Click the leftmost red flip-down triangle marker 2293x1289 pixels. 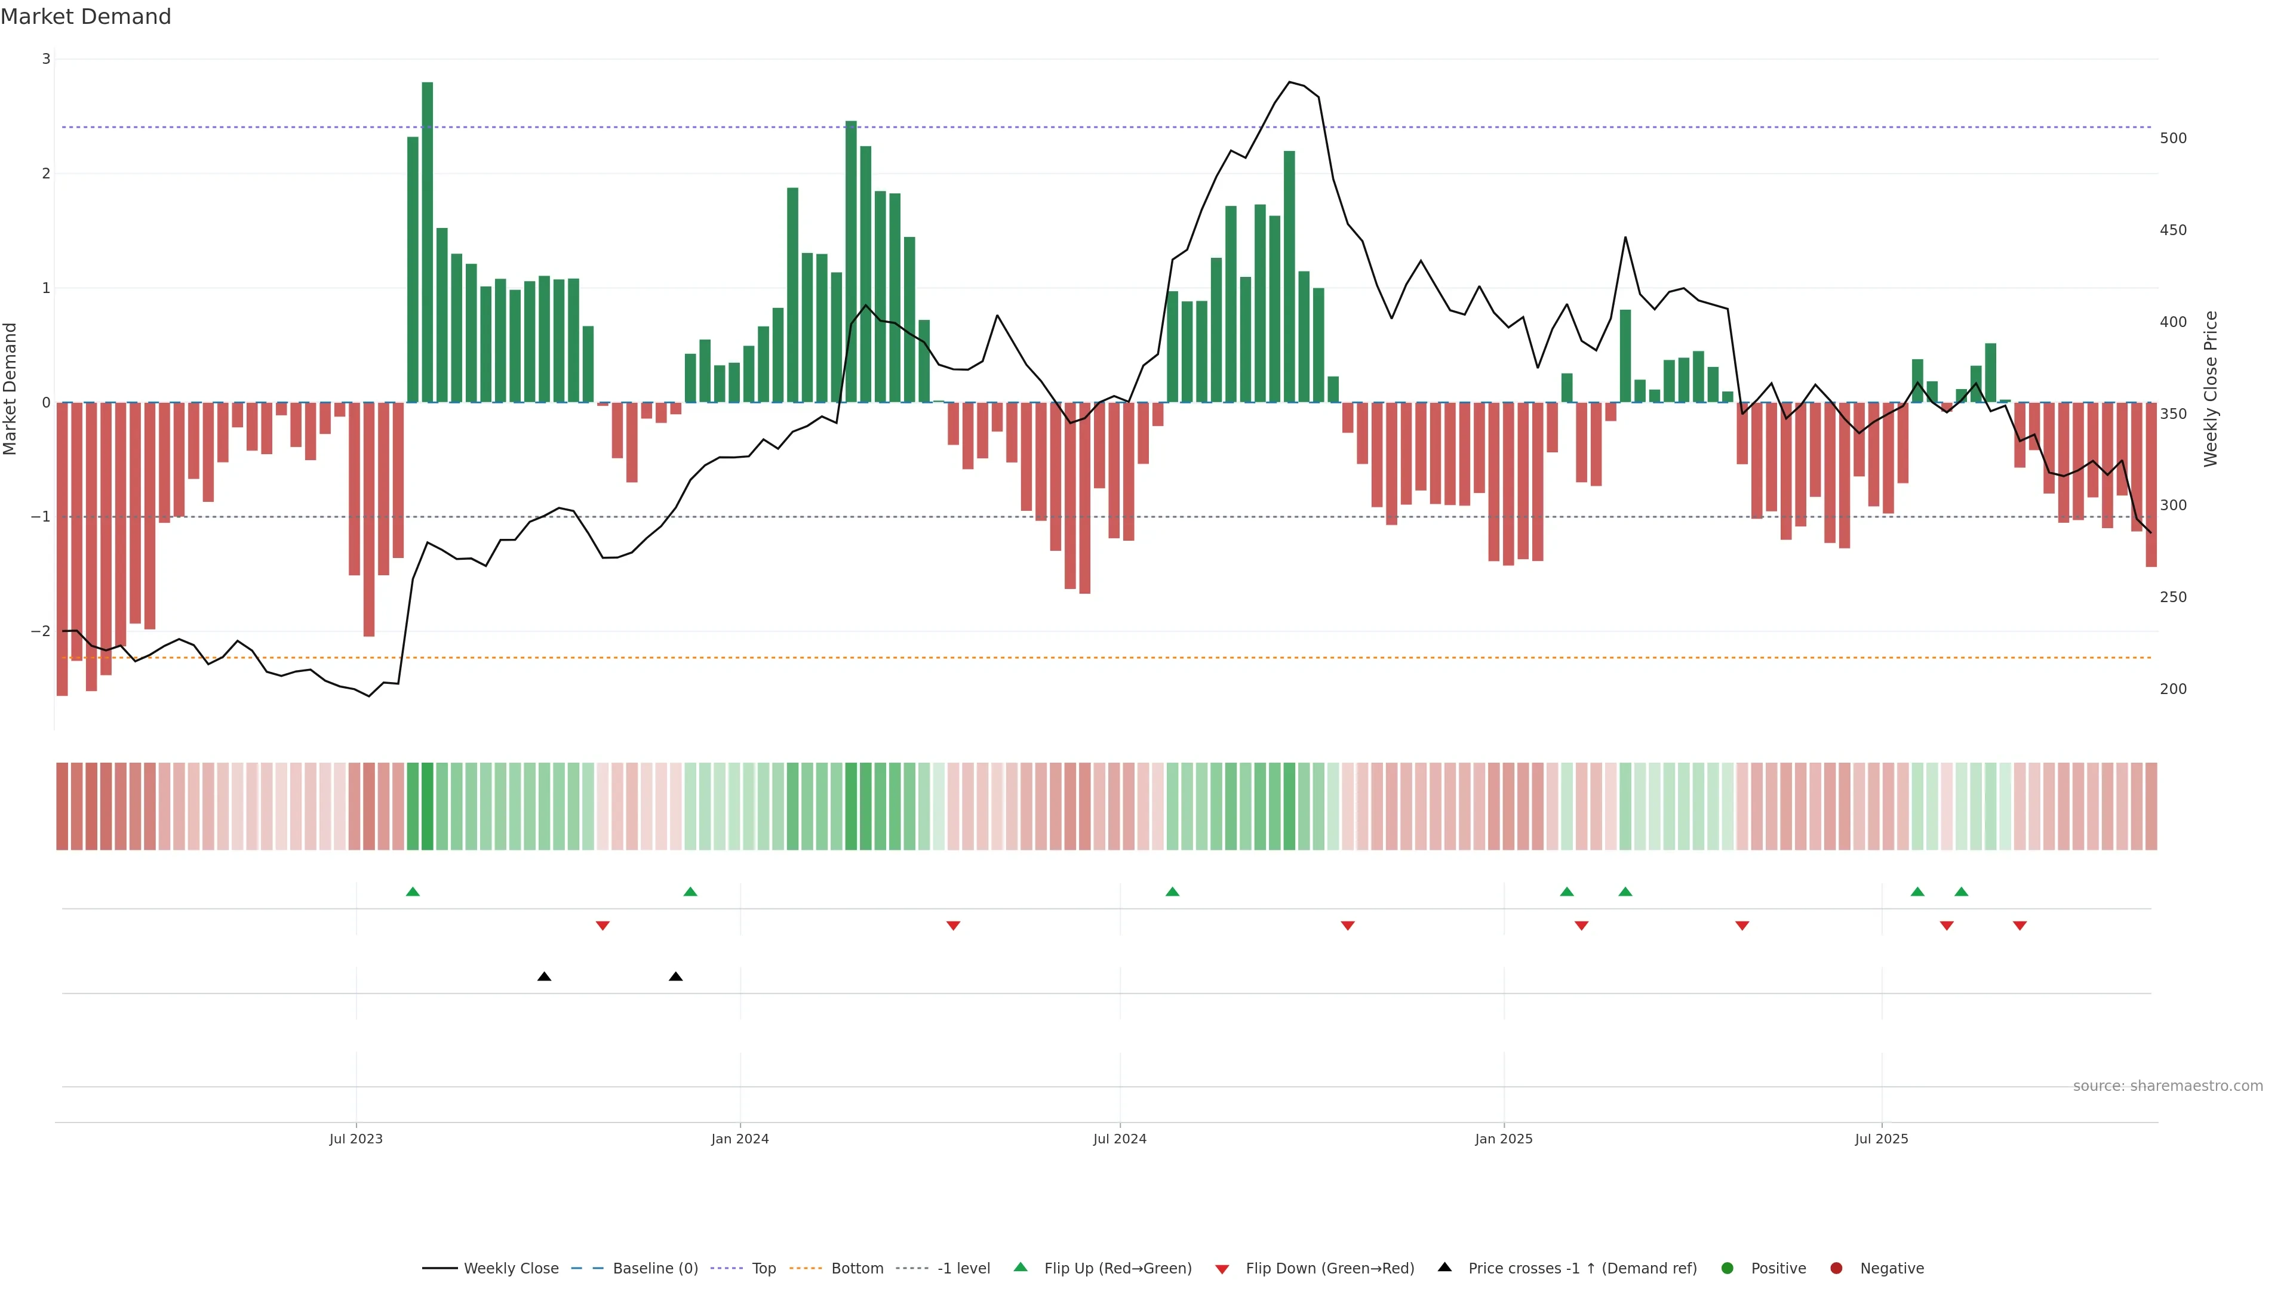click(603, 926)
